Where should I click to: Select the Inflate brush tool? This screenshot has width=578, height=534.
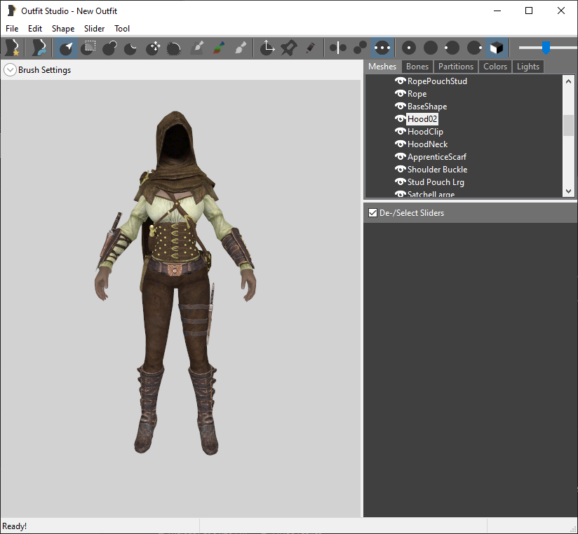click(109, 48)
